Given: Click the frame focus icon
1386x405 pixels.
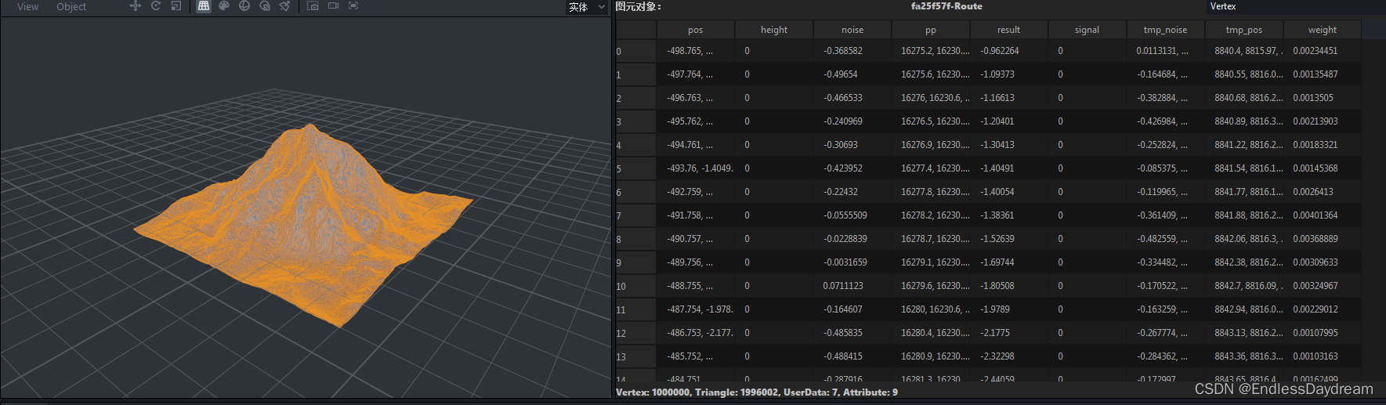Looking at the screenshot, I should click(x=353, y=6).
